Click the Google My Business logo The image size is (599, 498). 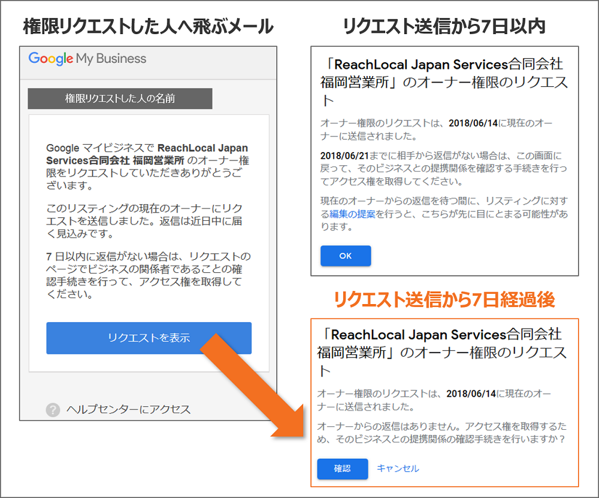(87, 59)
